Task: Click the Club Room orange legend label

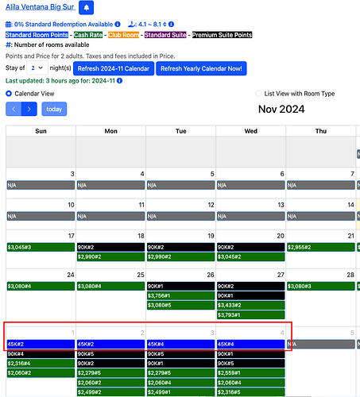Action: 123,35
